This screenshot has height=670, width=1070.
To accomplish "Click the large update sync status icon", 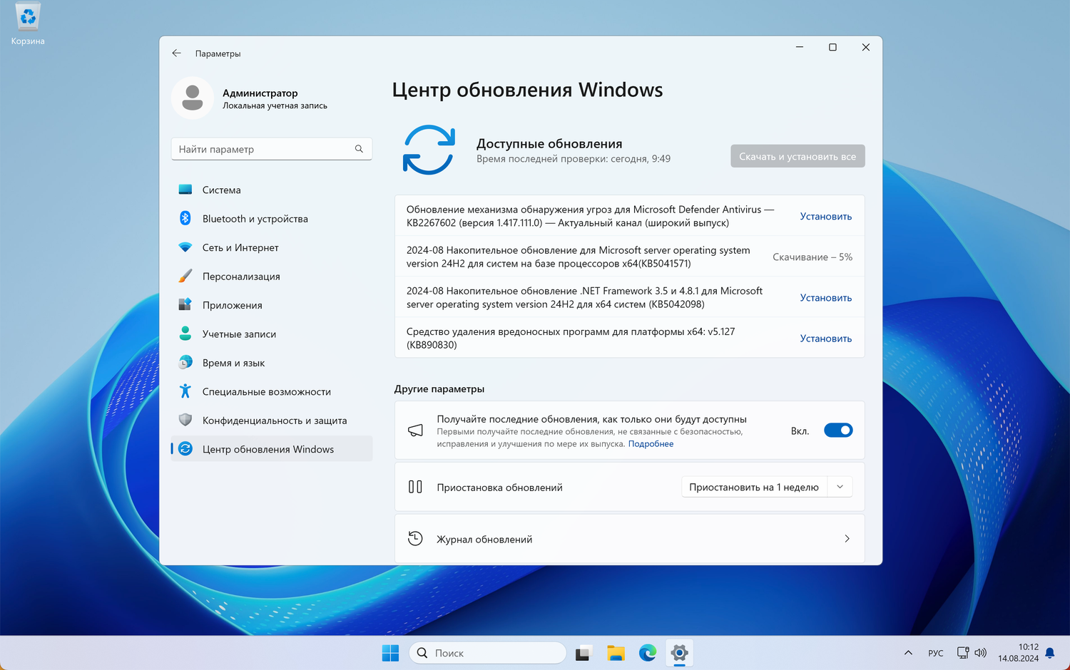I will (429, 150).
